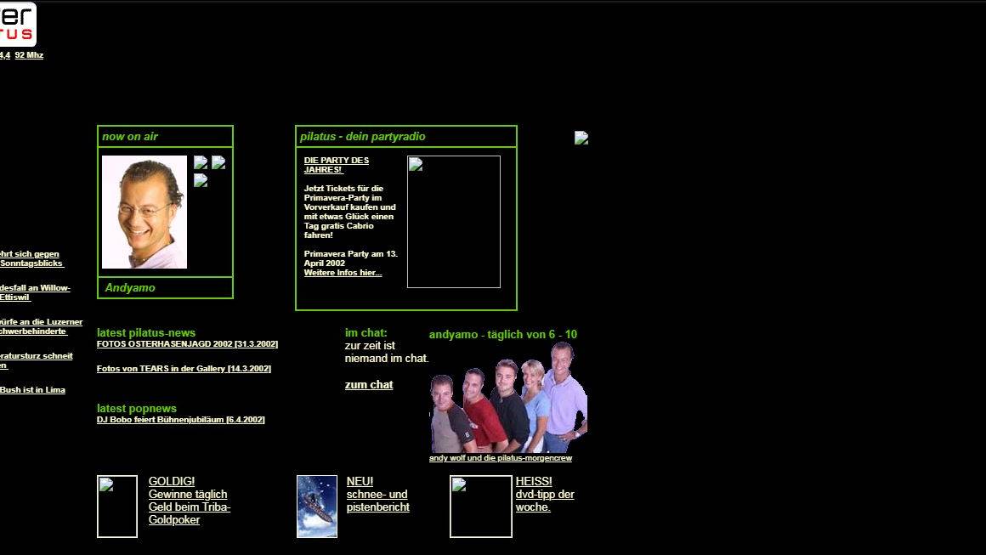The height and width of the screenshot is (555, 986).
Task: Open DJ Bobo Bühnenjubiläum popnews link
Action: pos(180,419)
